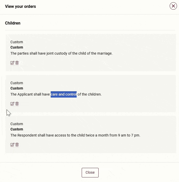Click the View your orders title

[20, 7]
